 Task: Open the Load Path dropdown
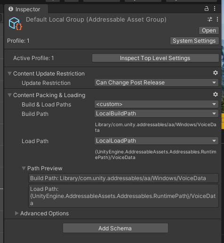156,141
